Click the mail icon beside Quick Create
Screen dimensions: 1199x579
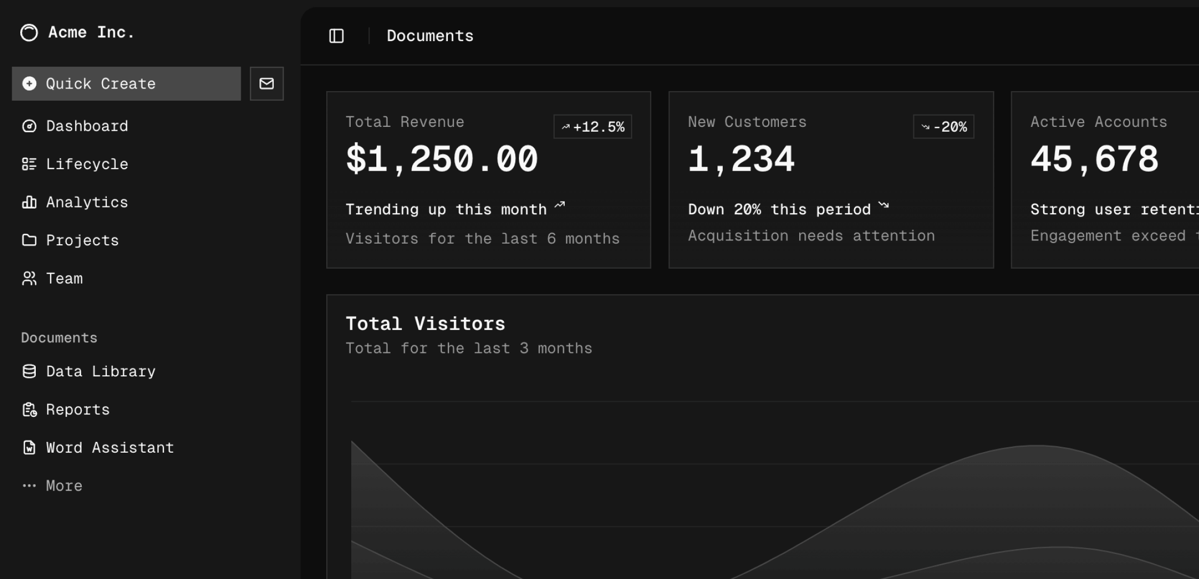pos(266,84)
